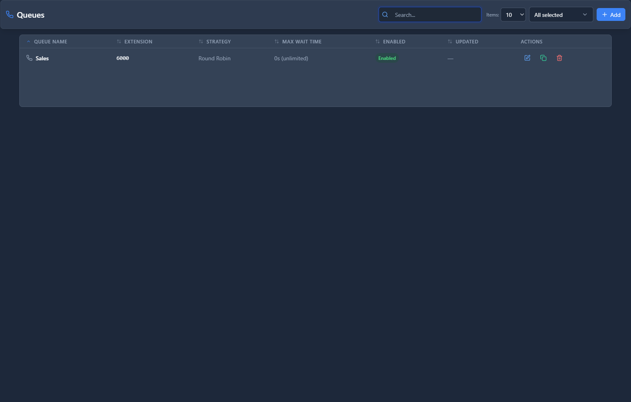Sort table by Enabled column header
This screenshot has height=402, width=631.
[x=394, y=41]
